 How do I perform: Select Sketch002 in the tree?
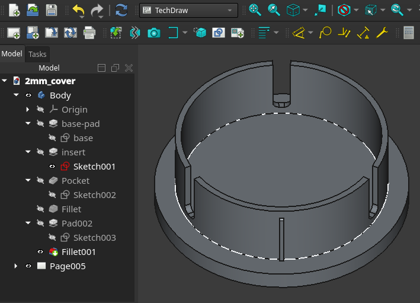(x=95, y=195)
